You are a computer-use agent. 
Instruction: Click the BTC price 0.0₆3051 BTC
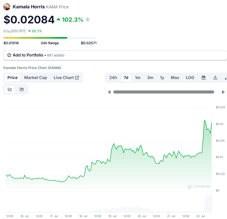pos(15,31)
